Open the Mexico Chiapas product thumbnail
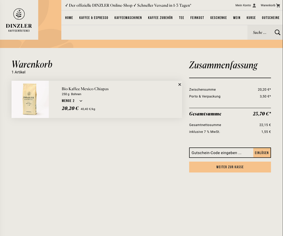 [30, 100]
